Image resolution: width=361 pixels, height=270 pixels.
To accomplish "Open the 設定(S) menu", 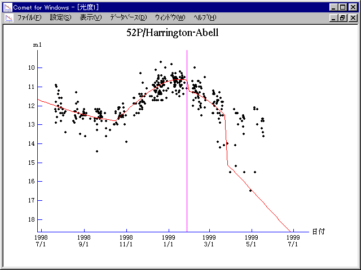I will coord(61,17).
